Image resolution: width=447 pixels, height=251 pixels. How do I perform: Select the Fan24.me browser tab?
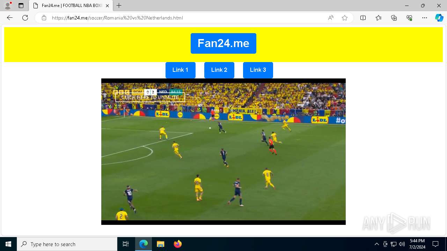point(71,6)
